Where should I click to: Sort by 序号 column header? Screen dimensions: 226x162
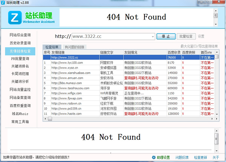click(47, 53)
